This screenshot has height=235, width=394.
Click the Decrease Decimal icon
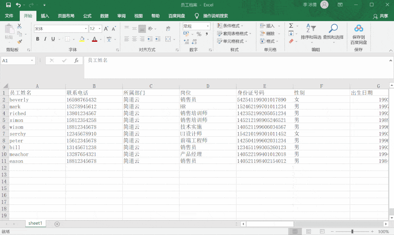[194, 42]
